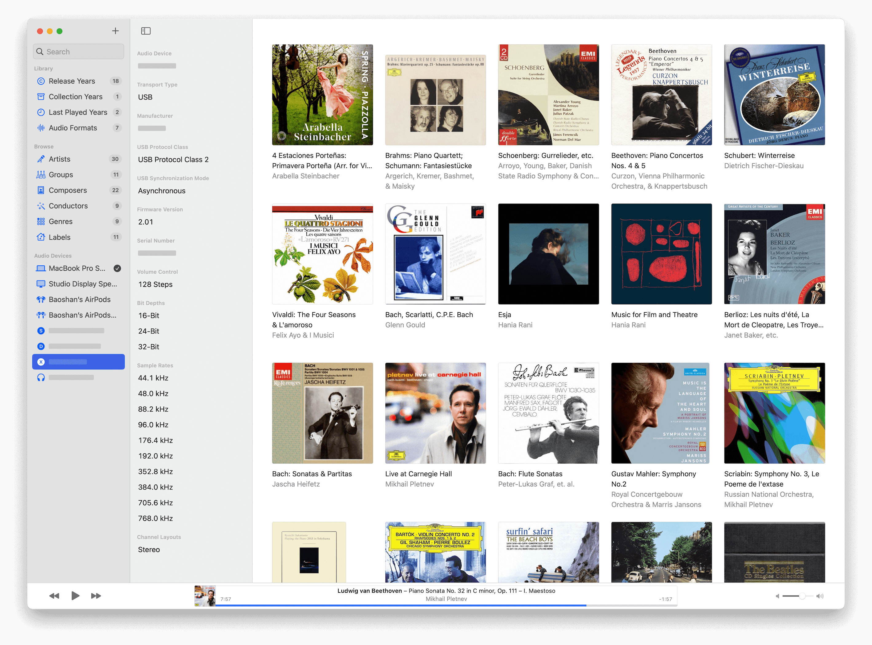Browse the Composers list
The image size is (872, 645).
click(x=68, y=190)
